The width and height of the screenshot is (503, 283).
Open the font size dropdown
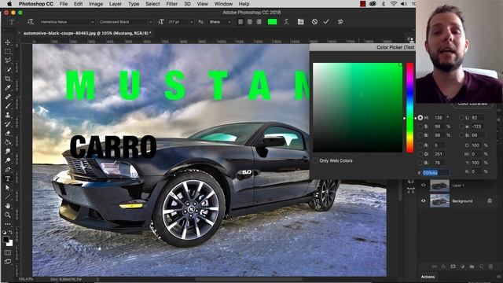coord(192,22)
